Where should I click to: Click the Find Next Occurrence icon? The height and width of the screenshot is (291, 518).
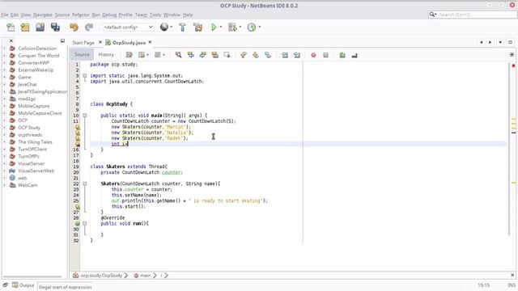tap(203, 55)
